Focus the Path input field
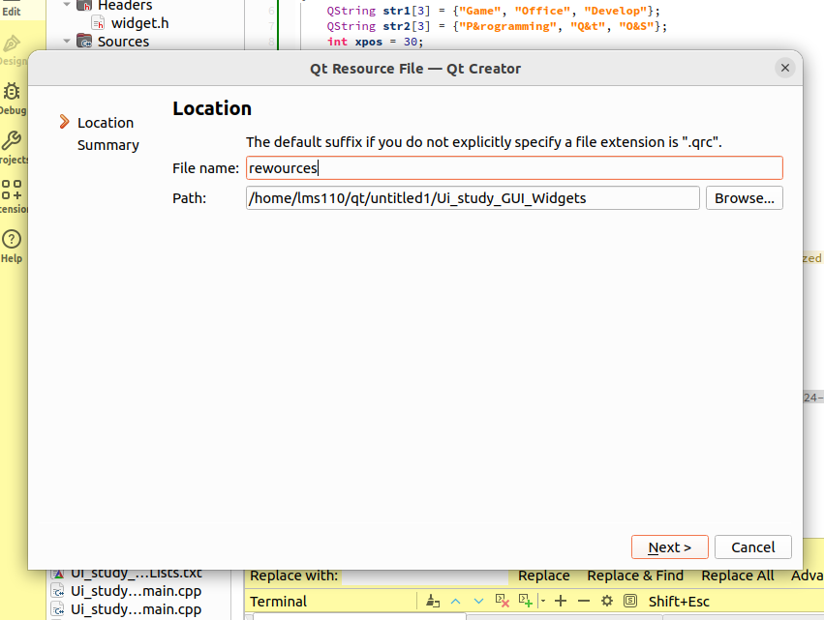 click(x=473, y=198)
